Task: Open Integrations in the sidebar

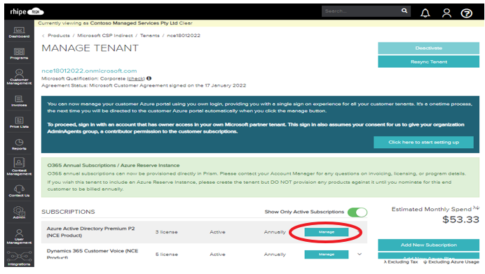Action: pos(19,259)
